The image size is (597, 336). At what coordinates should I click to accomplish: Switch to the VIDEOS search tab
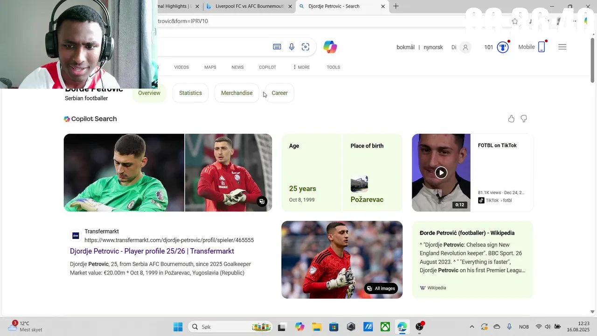click(x=181, y=67)
